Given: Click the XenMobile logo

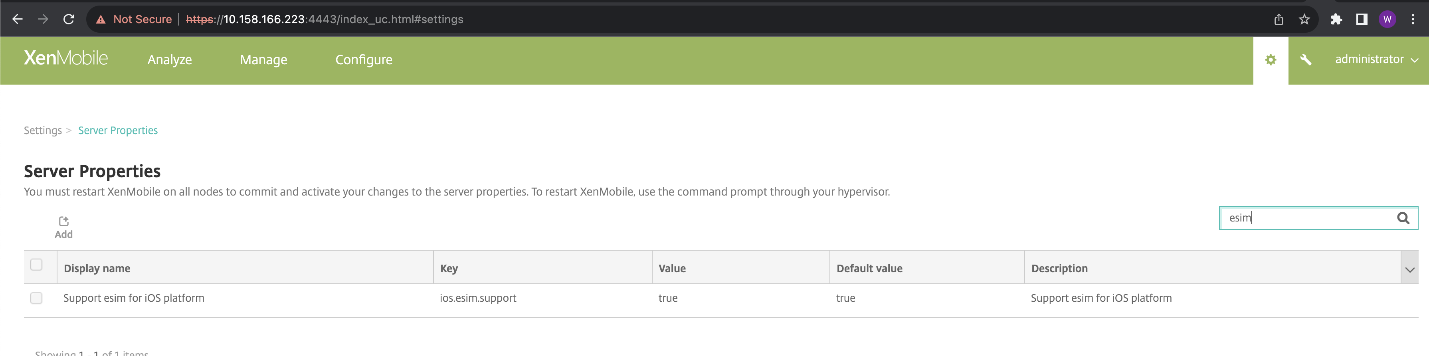Looking at the screenshot, I should [x=66, y=58].
